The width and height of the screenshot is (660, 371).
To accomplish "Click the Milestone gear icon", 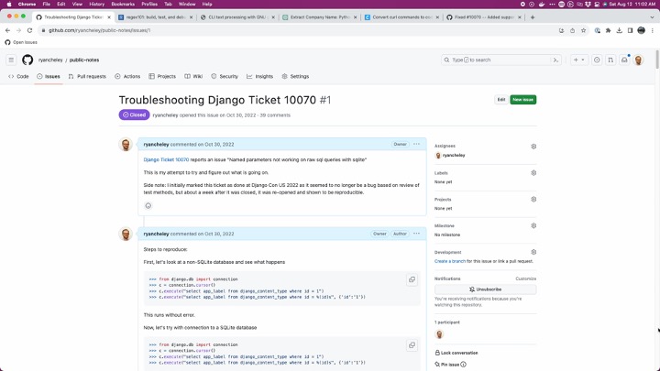I will [x=533, y=225].
